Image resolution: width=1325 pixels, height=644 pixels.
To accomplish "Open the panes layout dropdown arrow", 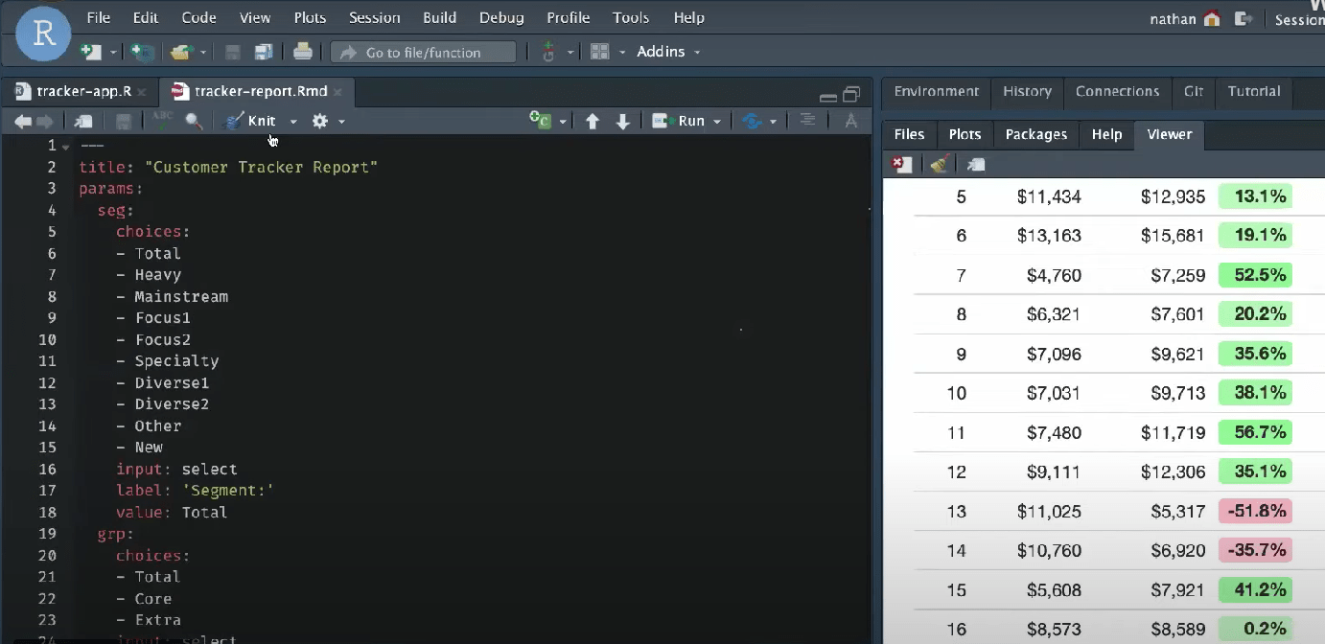I will [622, 53].
